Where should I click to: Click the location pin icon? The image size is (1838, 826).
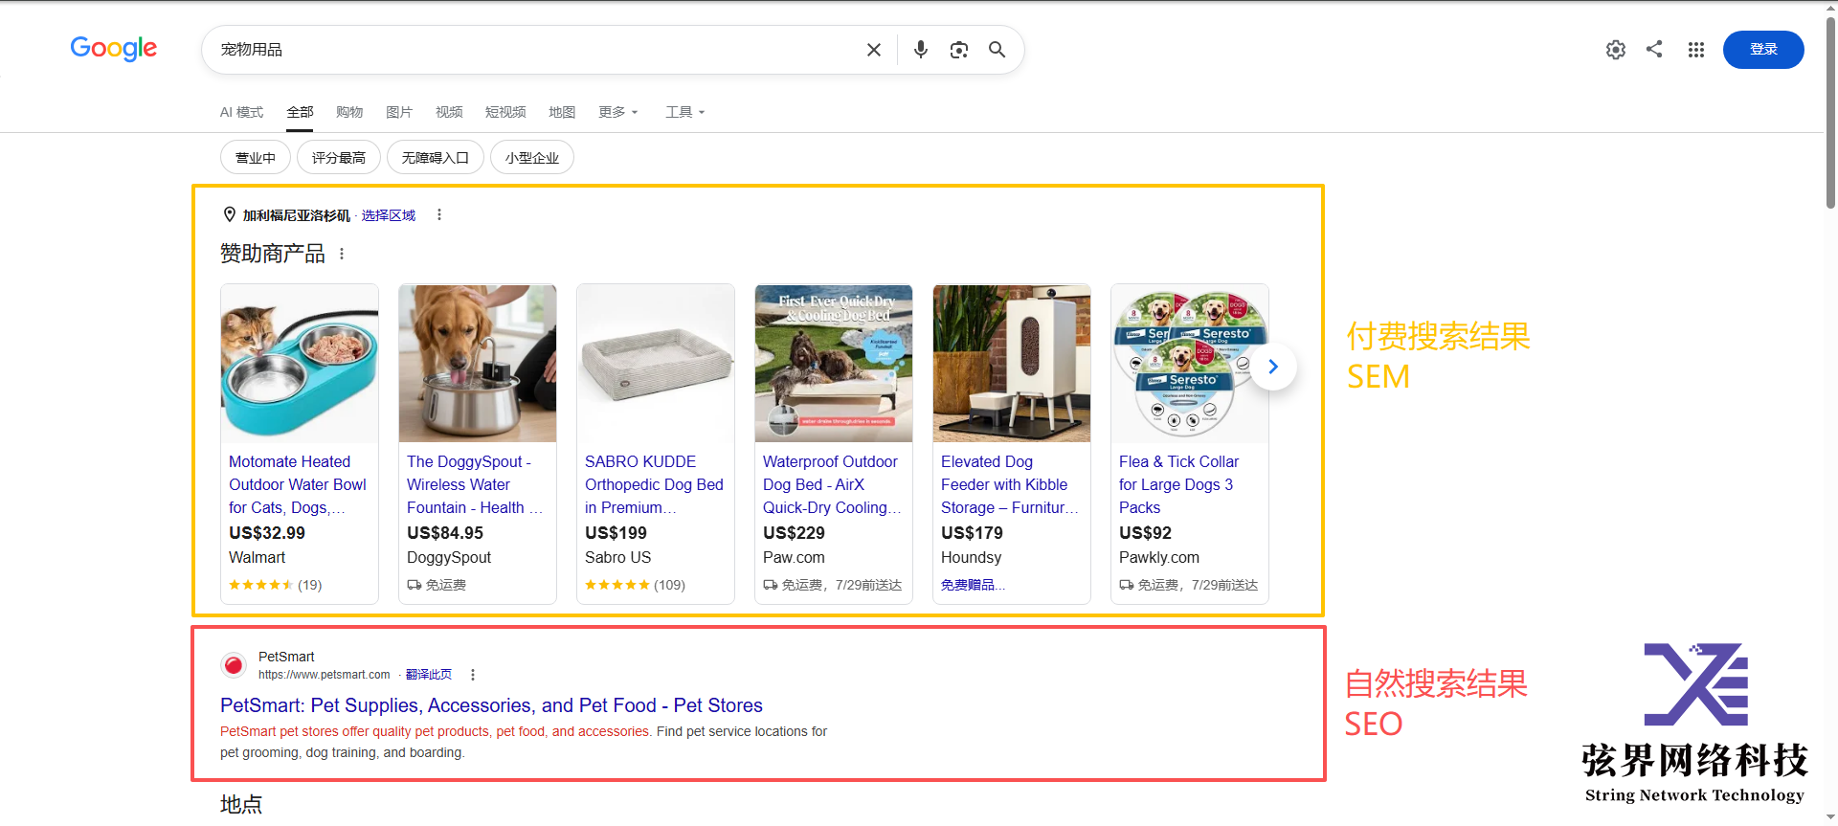(x=229, y=214)
